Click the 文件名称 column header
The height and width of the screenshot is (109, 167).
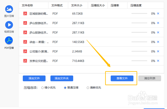pos(27,5)
